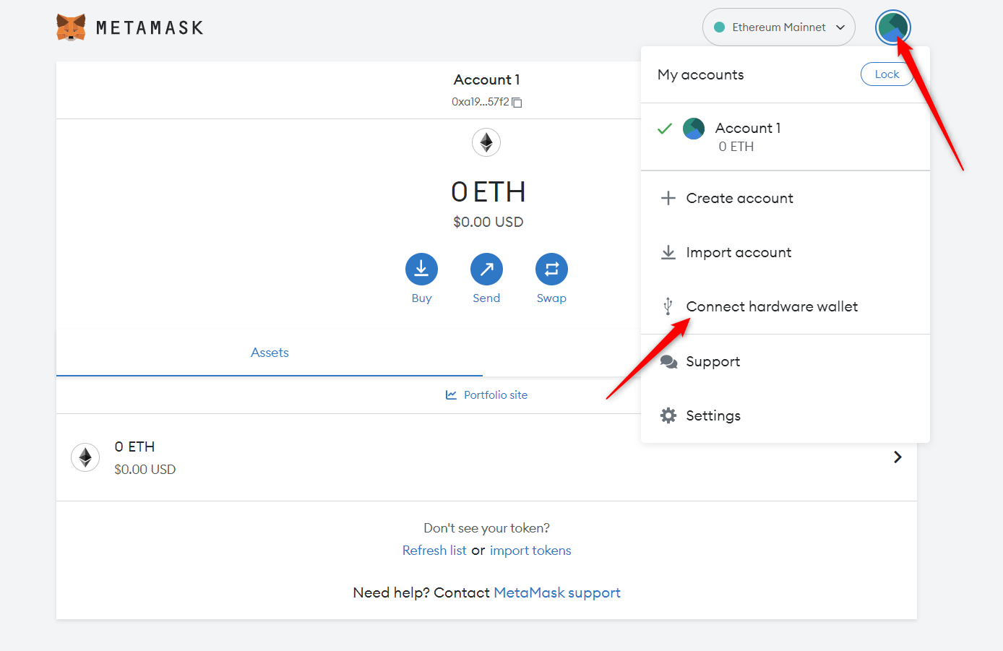The image size is (1003, 651).
Task: Open the Support menu entry
Action: pyautogui.click(x=713, y=361)
